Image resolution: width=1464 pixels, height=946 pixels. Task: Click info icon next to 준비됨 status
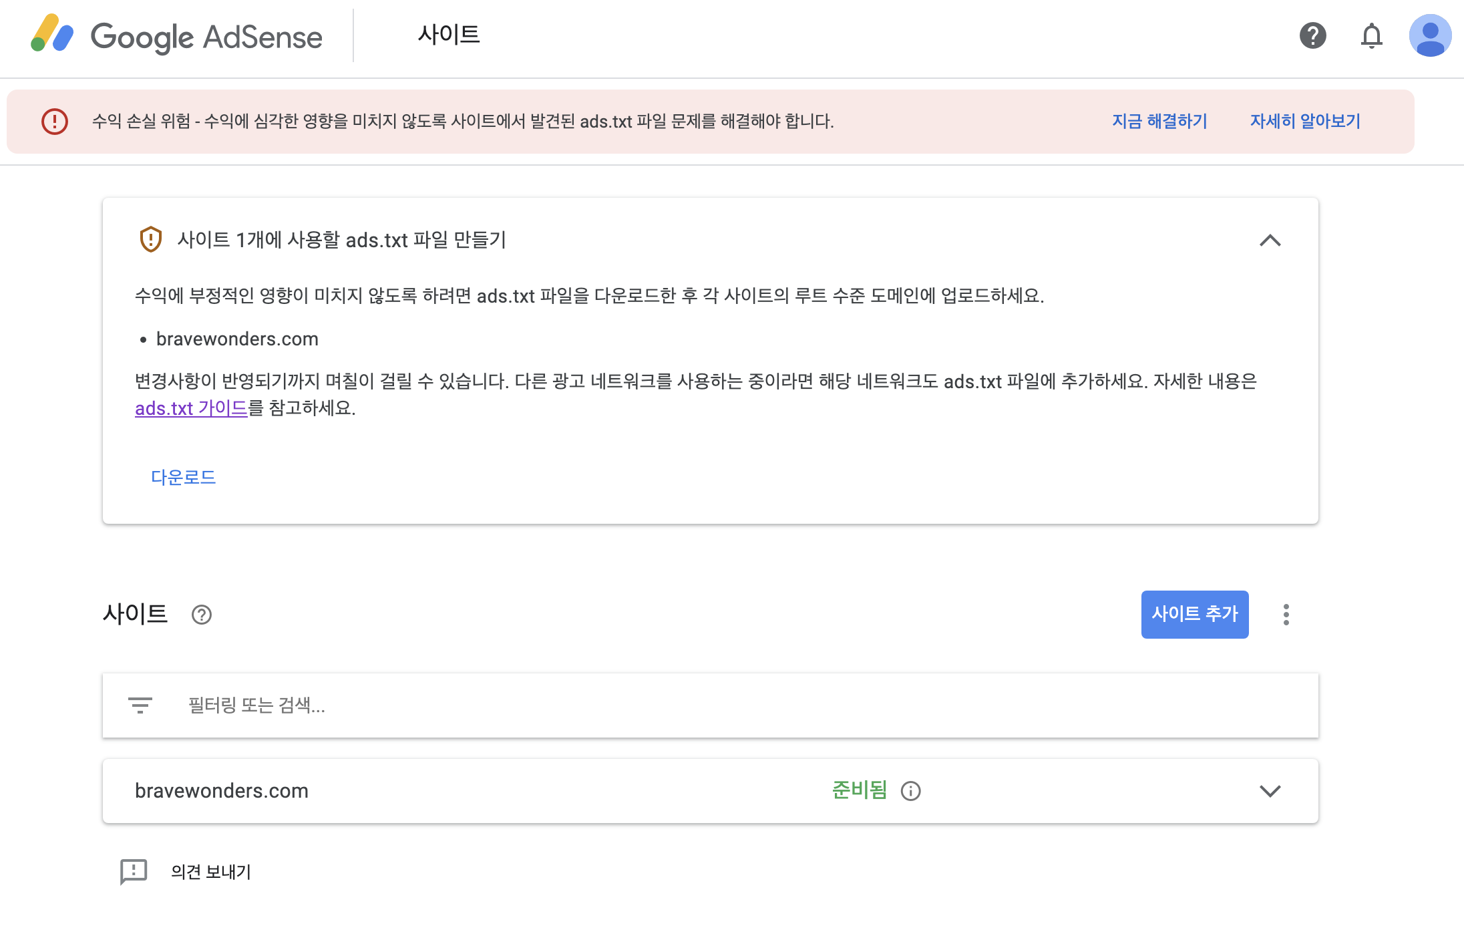pos(910,791)
